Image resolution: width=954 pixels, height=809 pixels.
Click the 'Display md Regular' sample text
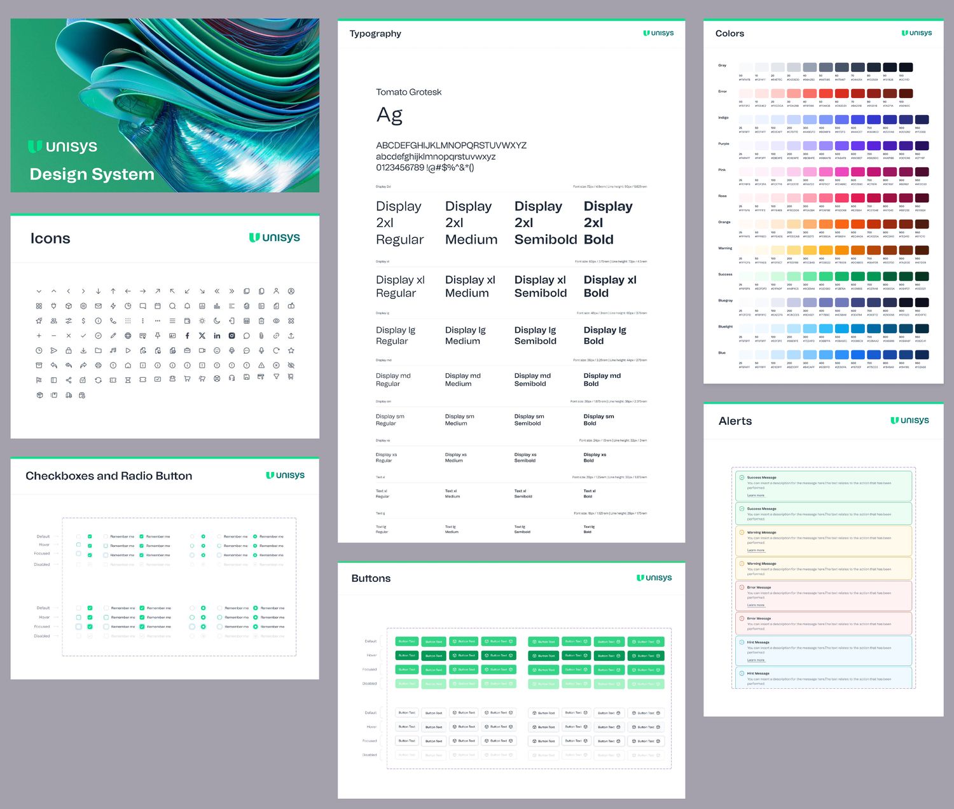(x=393, y=380)
